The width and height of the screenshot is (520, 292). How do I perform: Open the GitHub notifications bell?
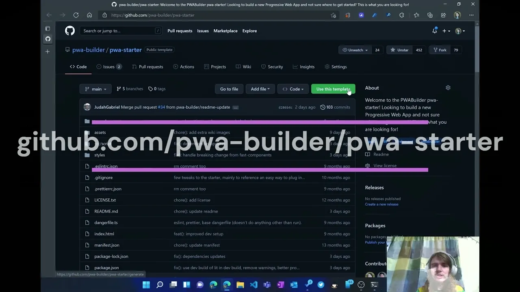435,31
